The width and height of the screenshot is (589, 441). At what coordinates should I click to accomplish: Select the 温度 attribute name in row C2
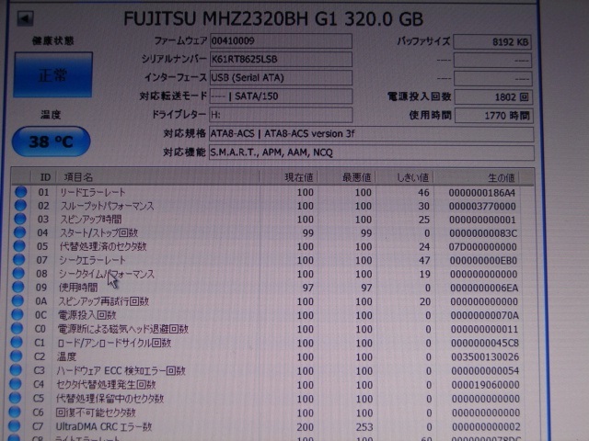coord(66,356)
